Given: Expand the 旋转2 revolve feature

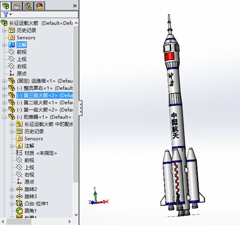Looking at the screenshot, I should coord(12,190).
